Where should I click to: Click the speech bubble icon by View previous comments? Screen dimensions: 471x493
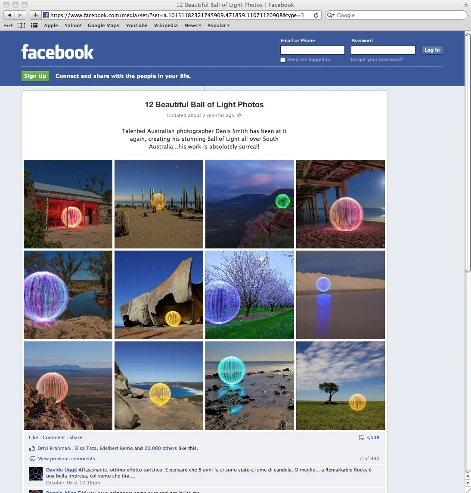[x=32, y=458]
